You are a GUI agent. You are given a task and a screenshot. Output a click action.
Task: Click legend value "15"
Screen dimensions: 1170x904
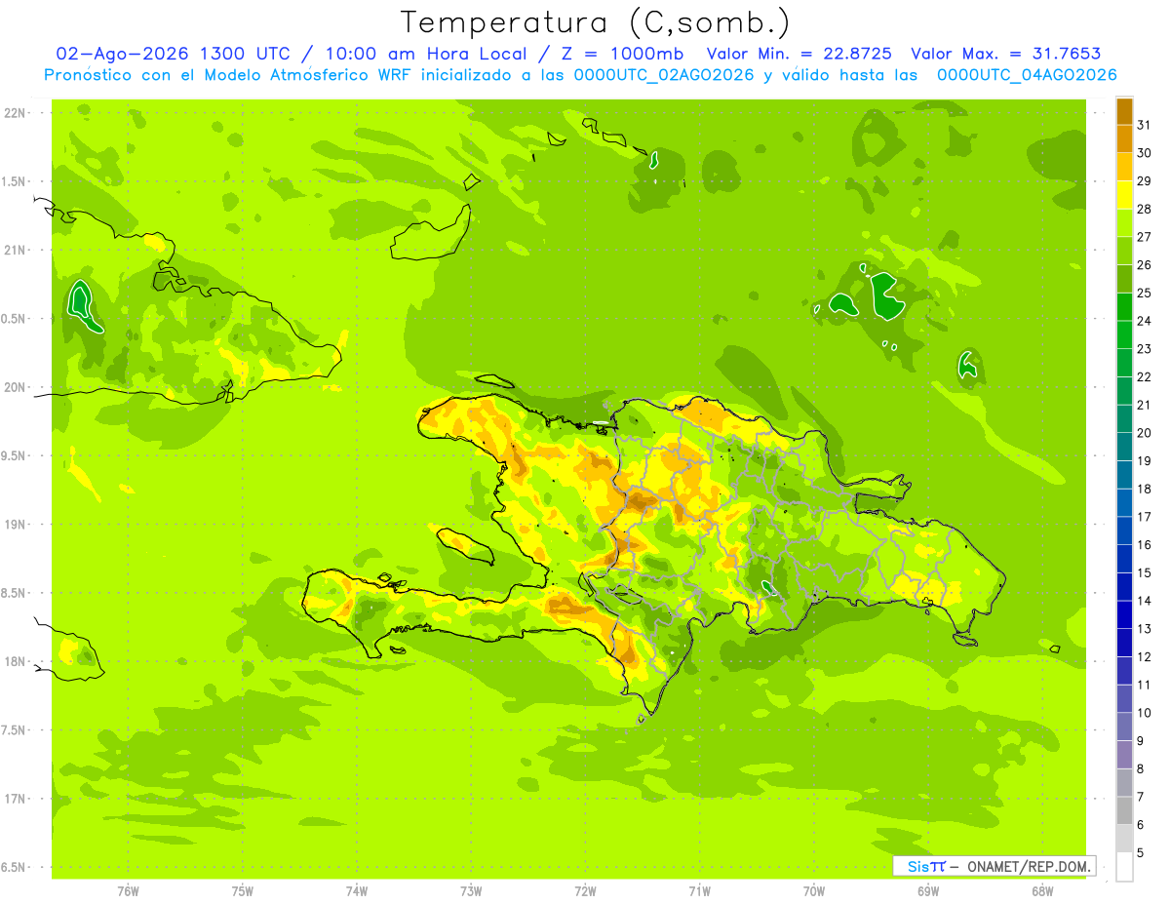[x=1145, y=572]
